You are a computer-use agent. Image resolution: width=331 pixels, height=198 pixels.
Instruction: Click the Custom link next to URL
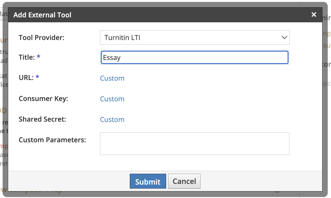(112, 78)
